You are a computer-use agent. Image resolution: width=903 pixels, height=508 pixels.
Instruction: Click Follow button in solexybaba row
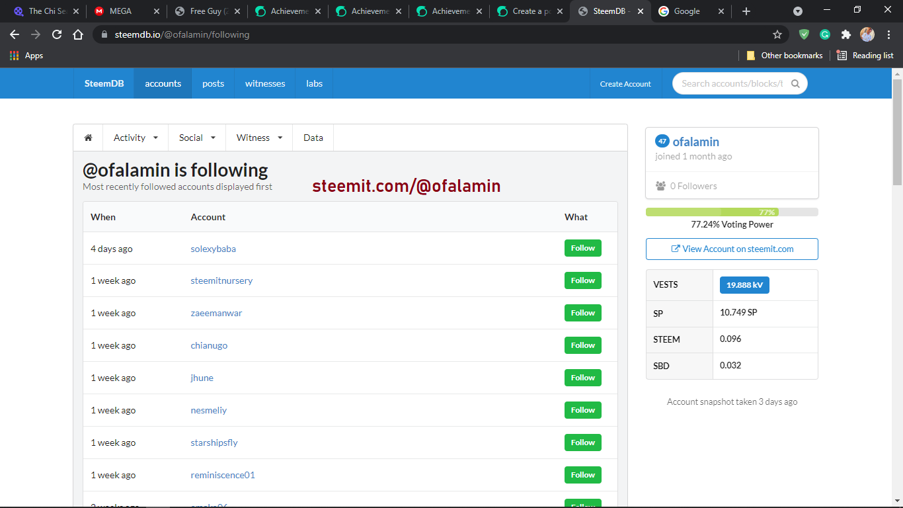coord(583,248)
